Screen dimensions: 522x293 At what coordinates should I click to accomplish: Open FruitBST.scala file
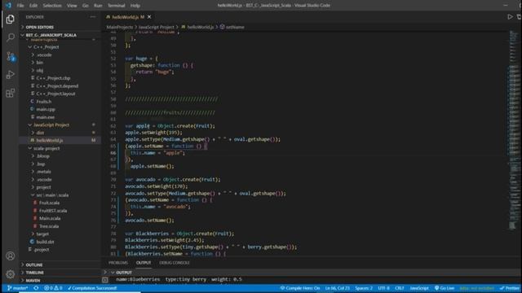52,211
